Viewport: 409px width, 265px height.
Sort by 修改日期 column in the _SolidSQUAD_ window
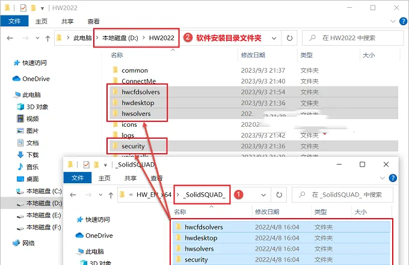[267, 212]
